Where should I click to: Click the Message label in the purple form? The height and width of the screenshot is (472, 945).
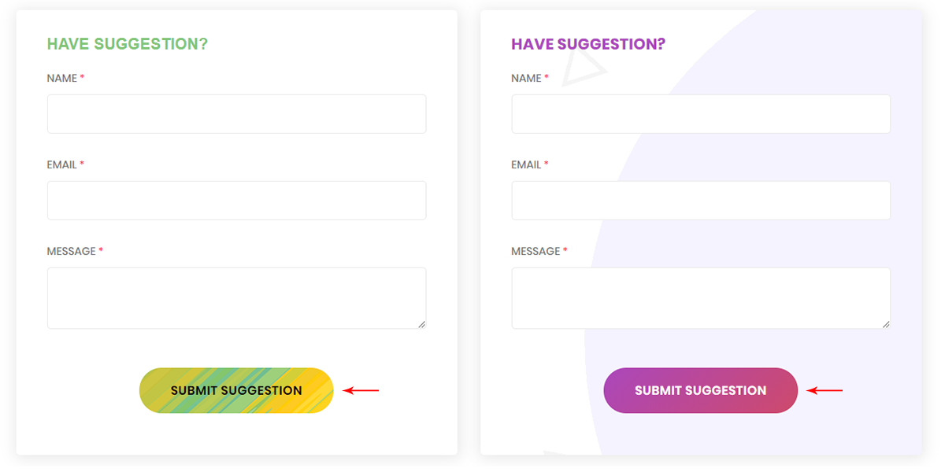(x=535, y=252)
